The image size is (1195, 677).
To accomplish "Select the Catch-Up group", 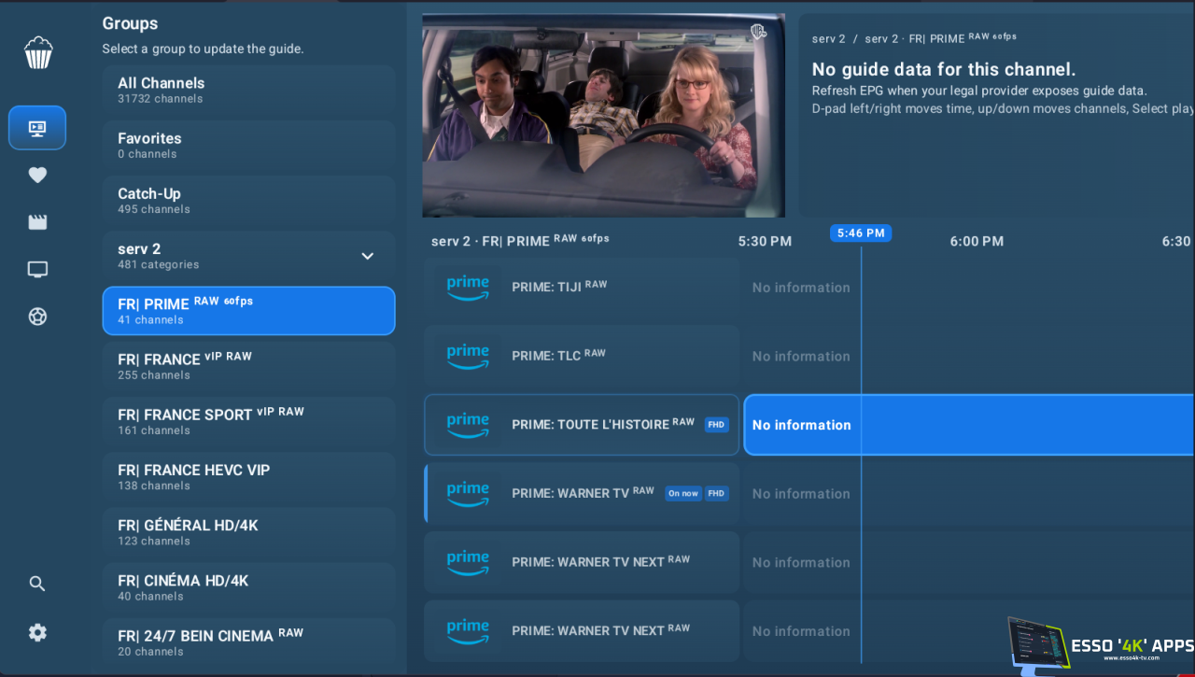I will point(248,201).
